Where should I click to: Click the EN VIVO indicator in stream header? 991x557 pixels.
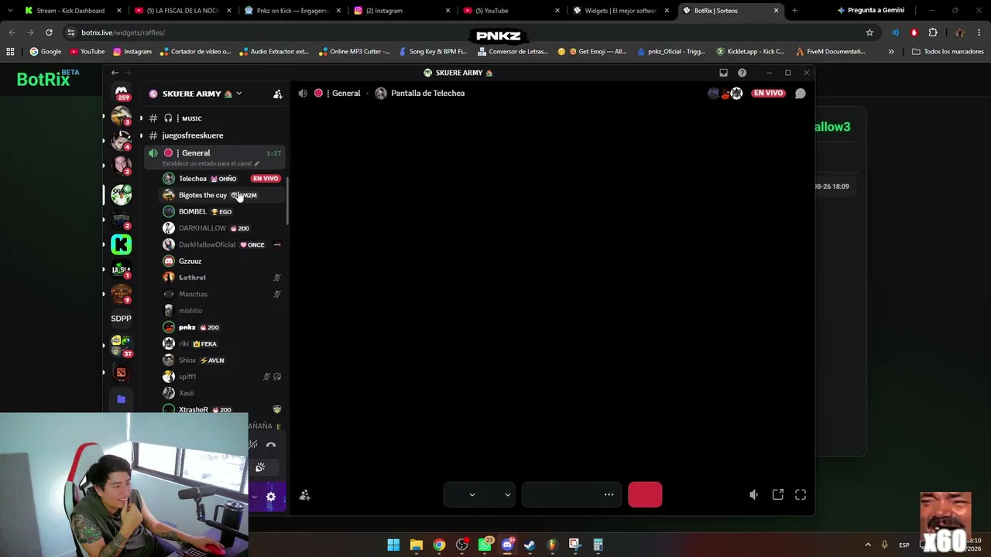(x=768, y=93)
